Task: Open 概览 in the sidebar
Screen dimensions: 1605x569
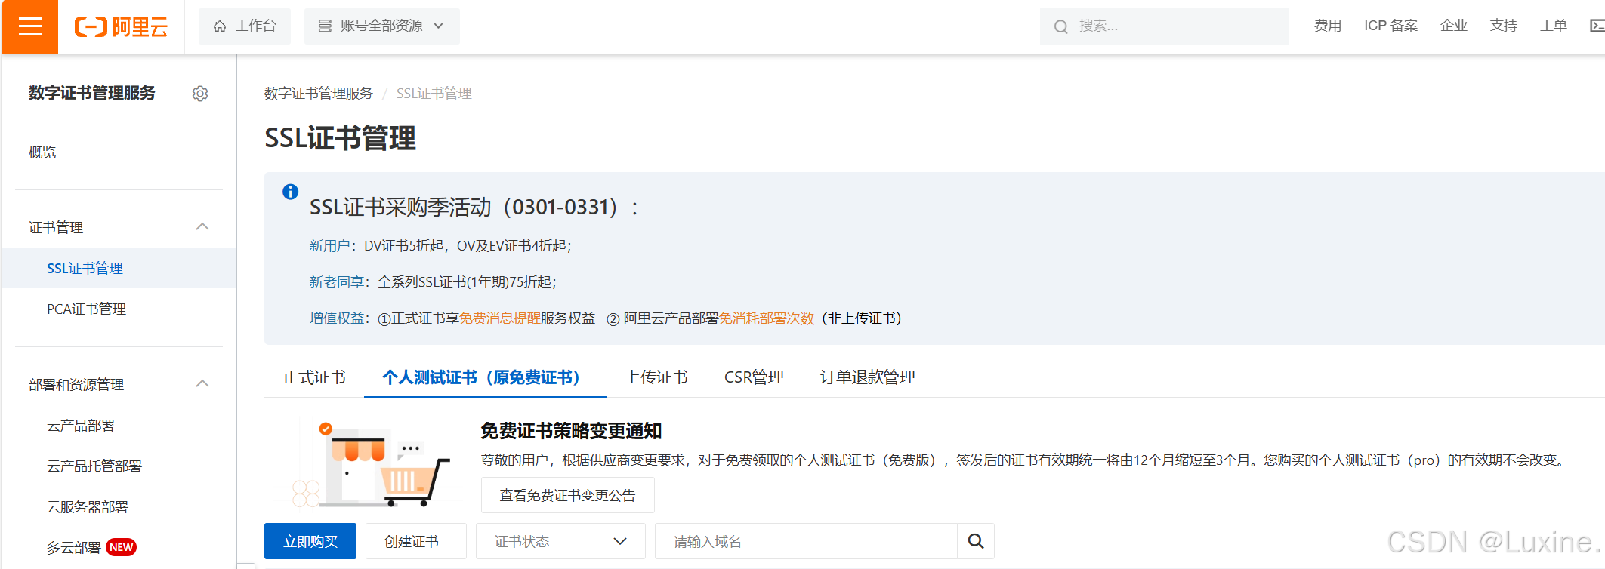Action: (x=42, y=152)
